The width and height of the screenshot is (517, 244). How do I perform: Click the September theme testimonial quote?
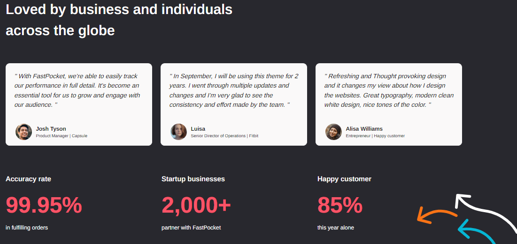[234, 90]
